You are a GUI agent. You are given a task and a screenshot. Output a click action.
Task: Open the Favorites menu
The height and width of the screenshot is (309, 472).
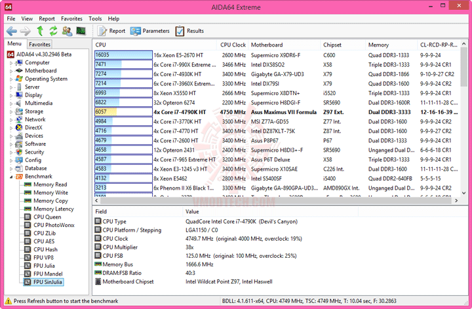[71, 18]
